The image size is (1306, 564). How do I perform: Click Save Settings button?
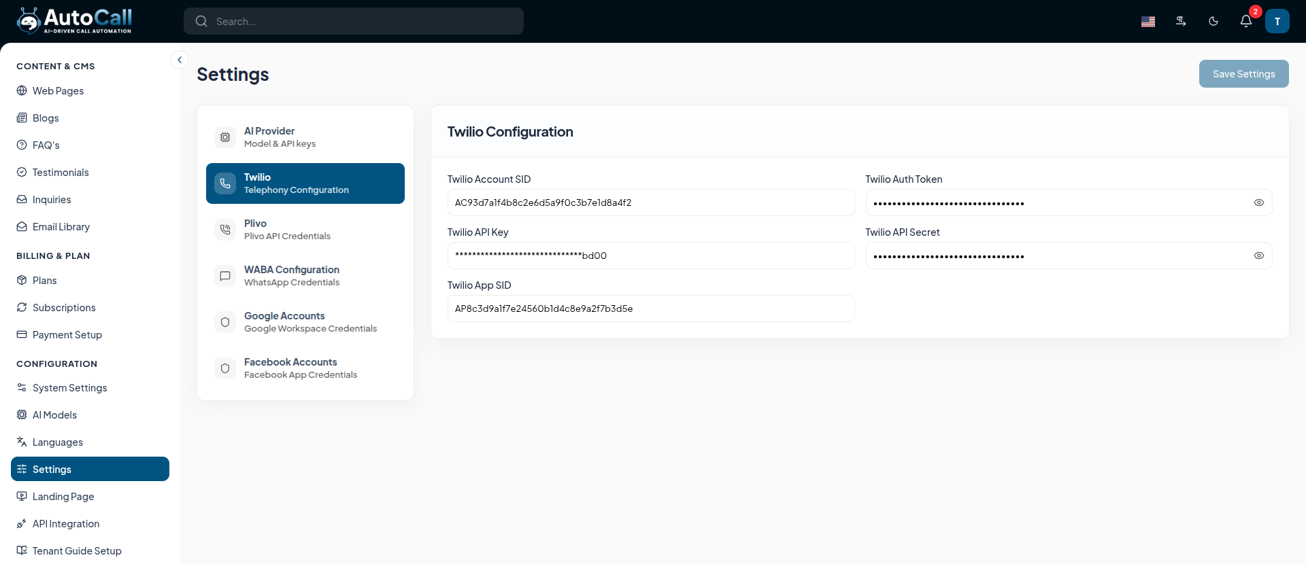tap(1243, 73)
